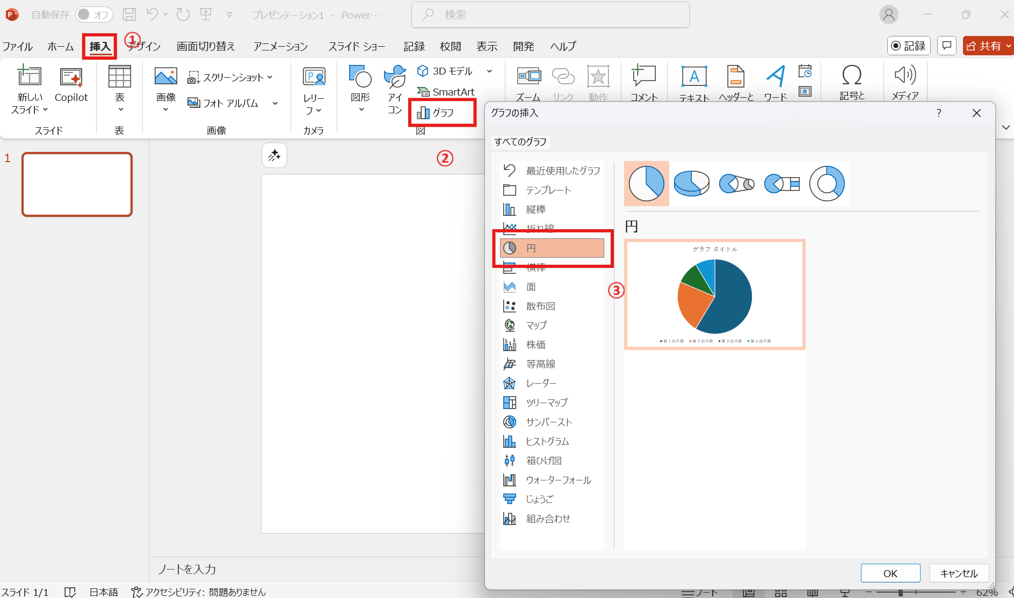Select 散布図 in the chart type list

point(540,306)
